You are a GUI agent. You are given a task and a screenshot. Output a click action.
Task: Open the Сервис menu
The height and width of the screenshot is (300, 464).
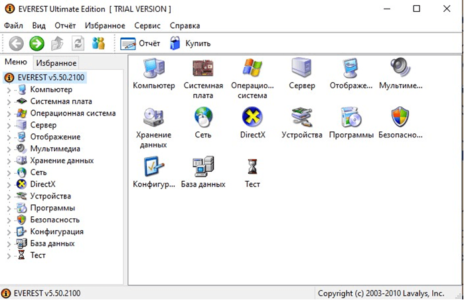click(147, 26)
